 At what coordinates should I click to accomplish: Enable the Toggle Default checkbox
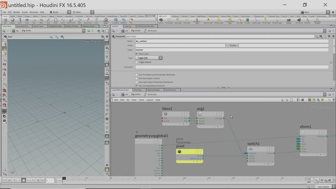pos(136,62)
